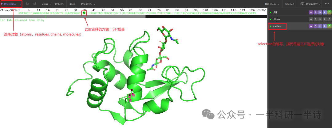Open the Presets... menu

[x=88, y=4]
